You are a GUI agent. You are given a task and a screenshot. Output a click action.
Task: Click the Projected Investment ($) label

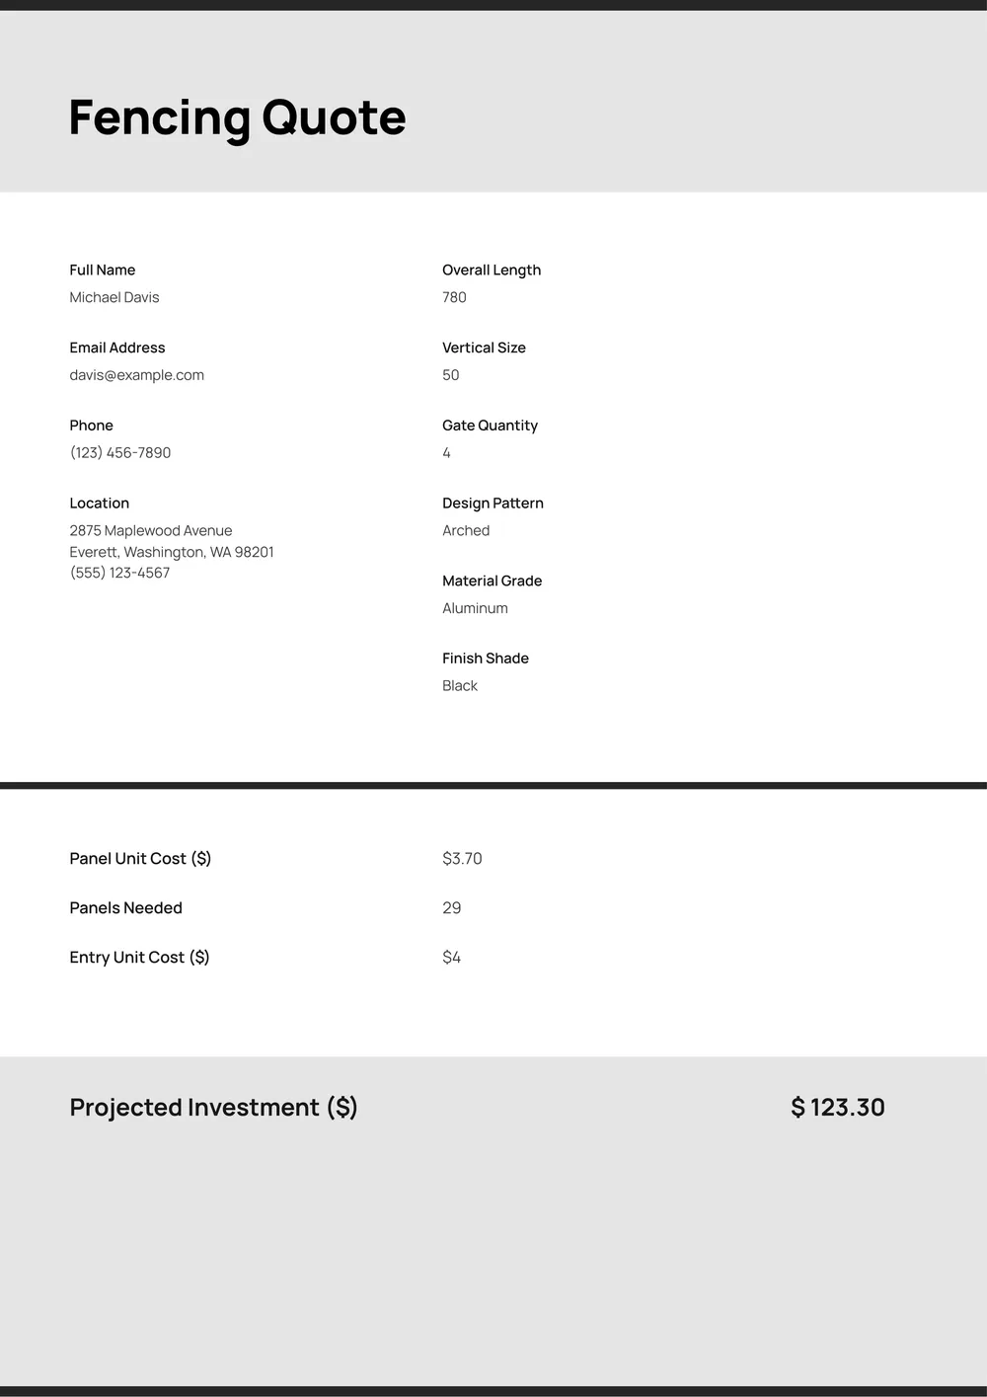tap(213, 1108)
